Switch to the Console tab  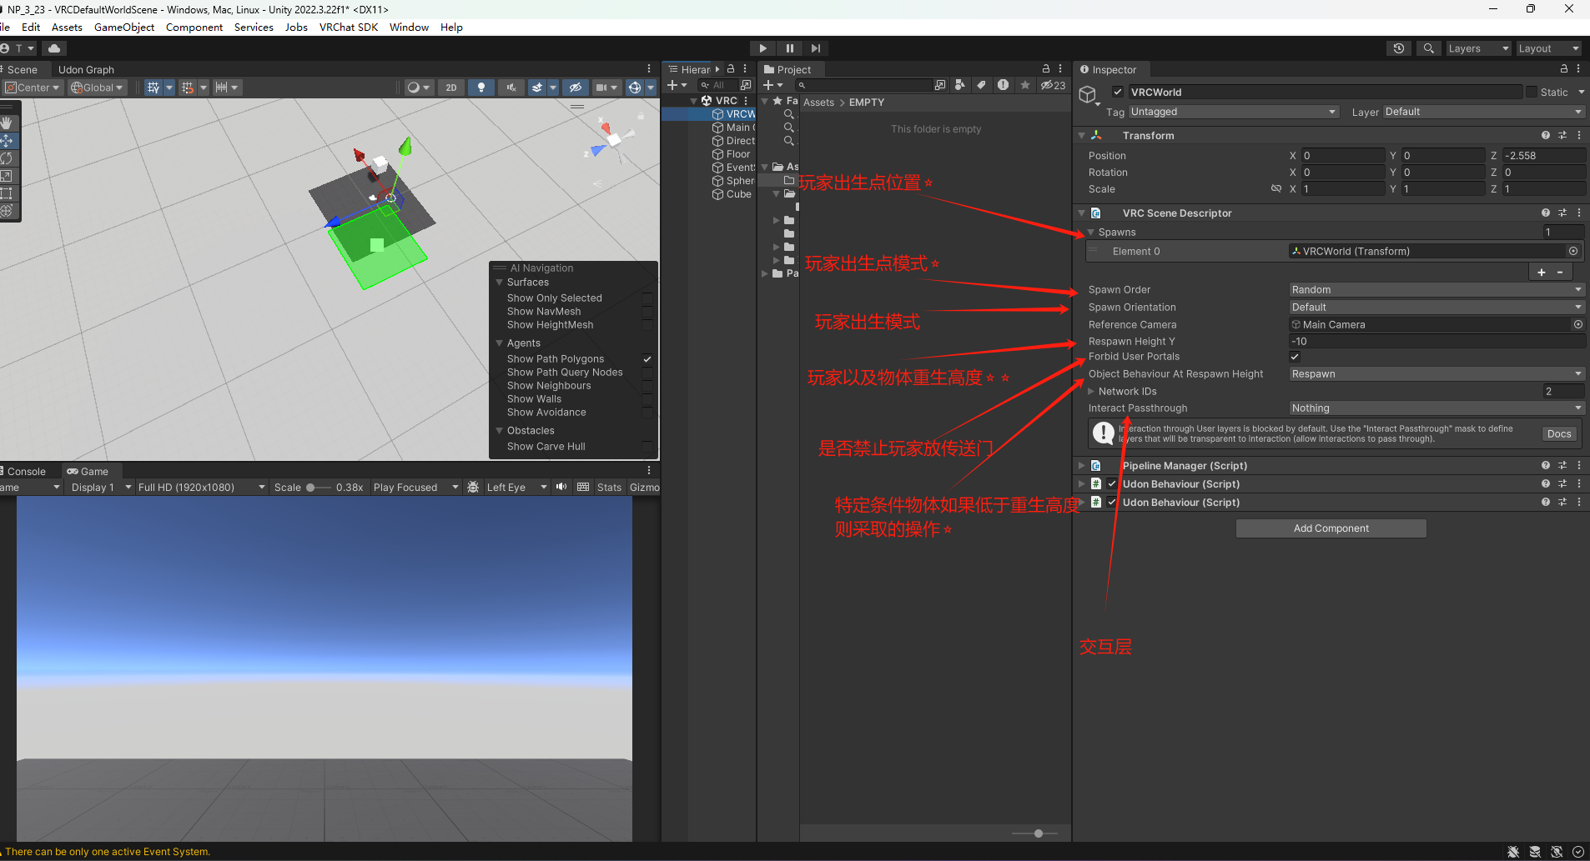26,471
